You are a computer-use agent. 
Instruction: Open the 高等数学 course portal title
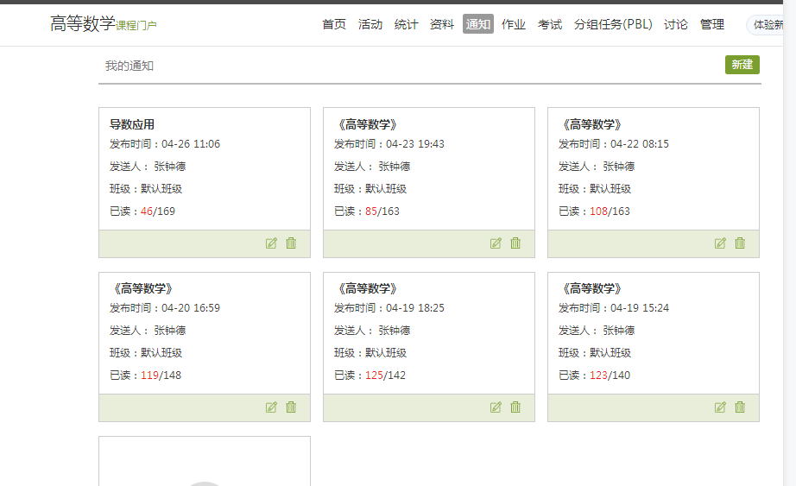(83, 24)
